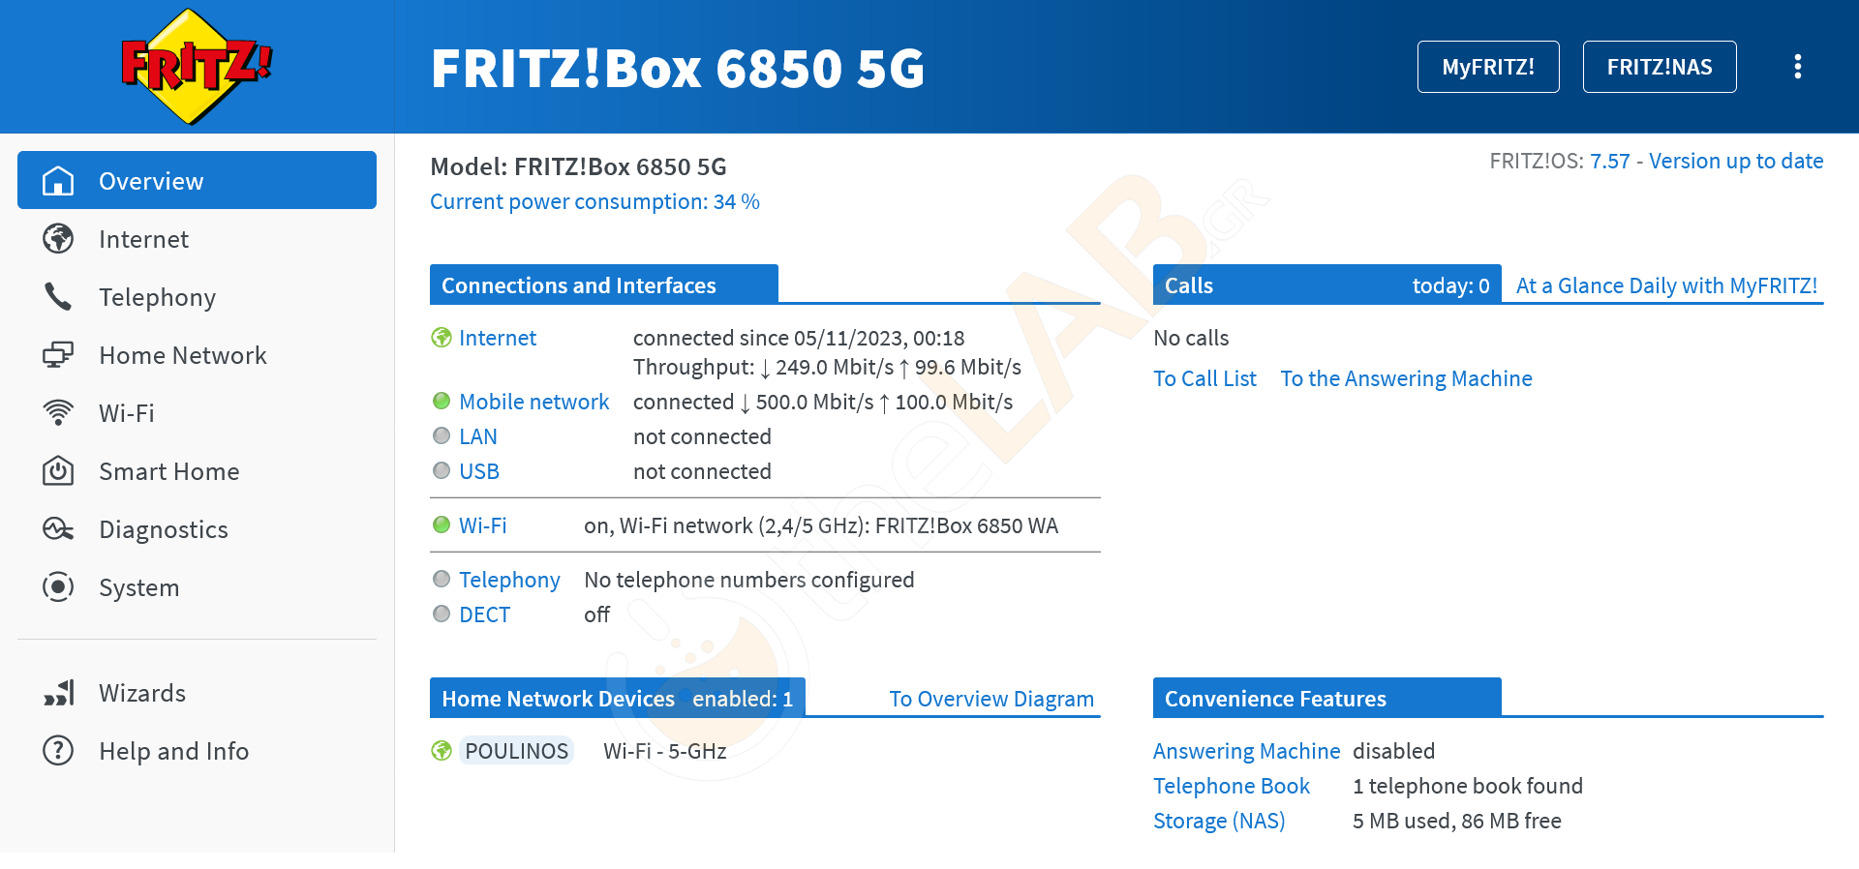Click the Wi-Fi signal icon in sidebar
Screen dimensions: 1859x869
[58, 413]
